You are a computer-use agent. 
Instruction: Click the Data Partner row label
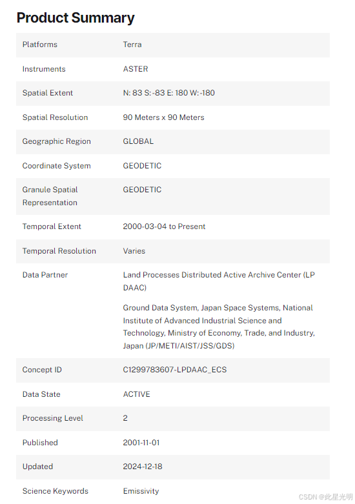(45, 275)
